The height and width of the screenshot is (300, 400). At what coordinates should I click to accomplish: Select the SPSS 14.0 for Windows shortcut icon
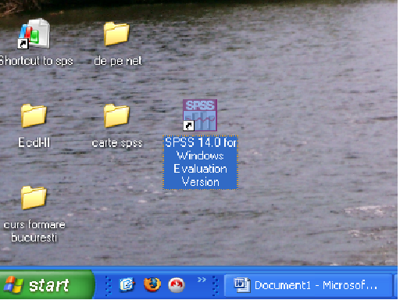pyautogui.click(x=200, y=115)
